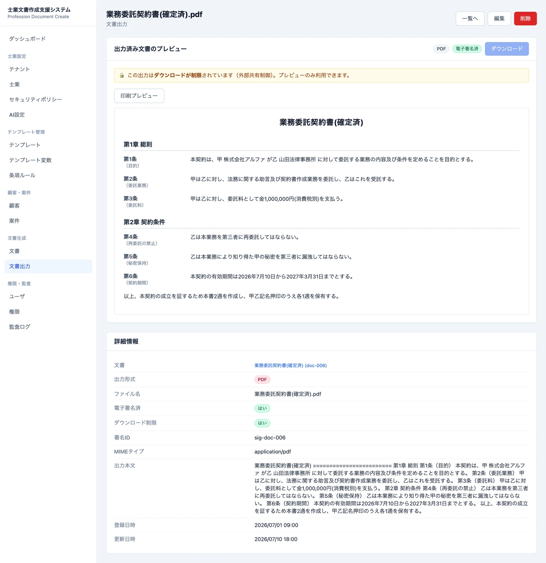Click the lock icon in the download warning

pyautogui.click(x=122, y=76)
